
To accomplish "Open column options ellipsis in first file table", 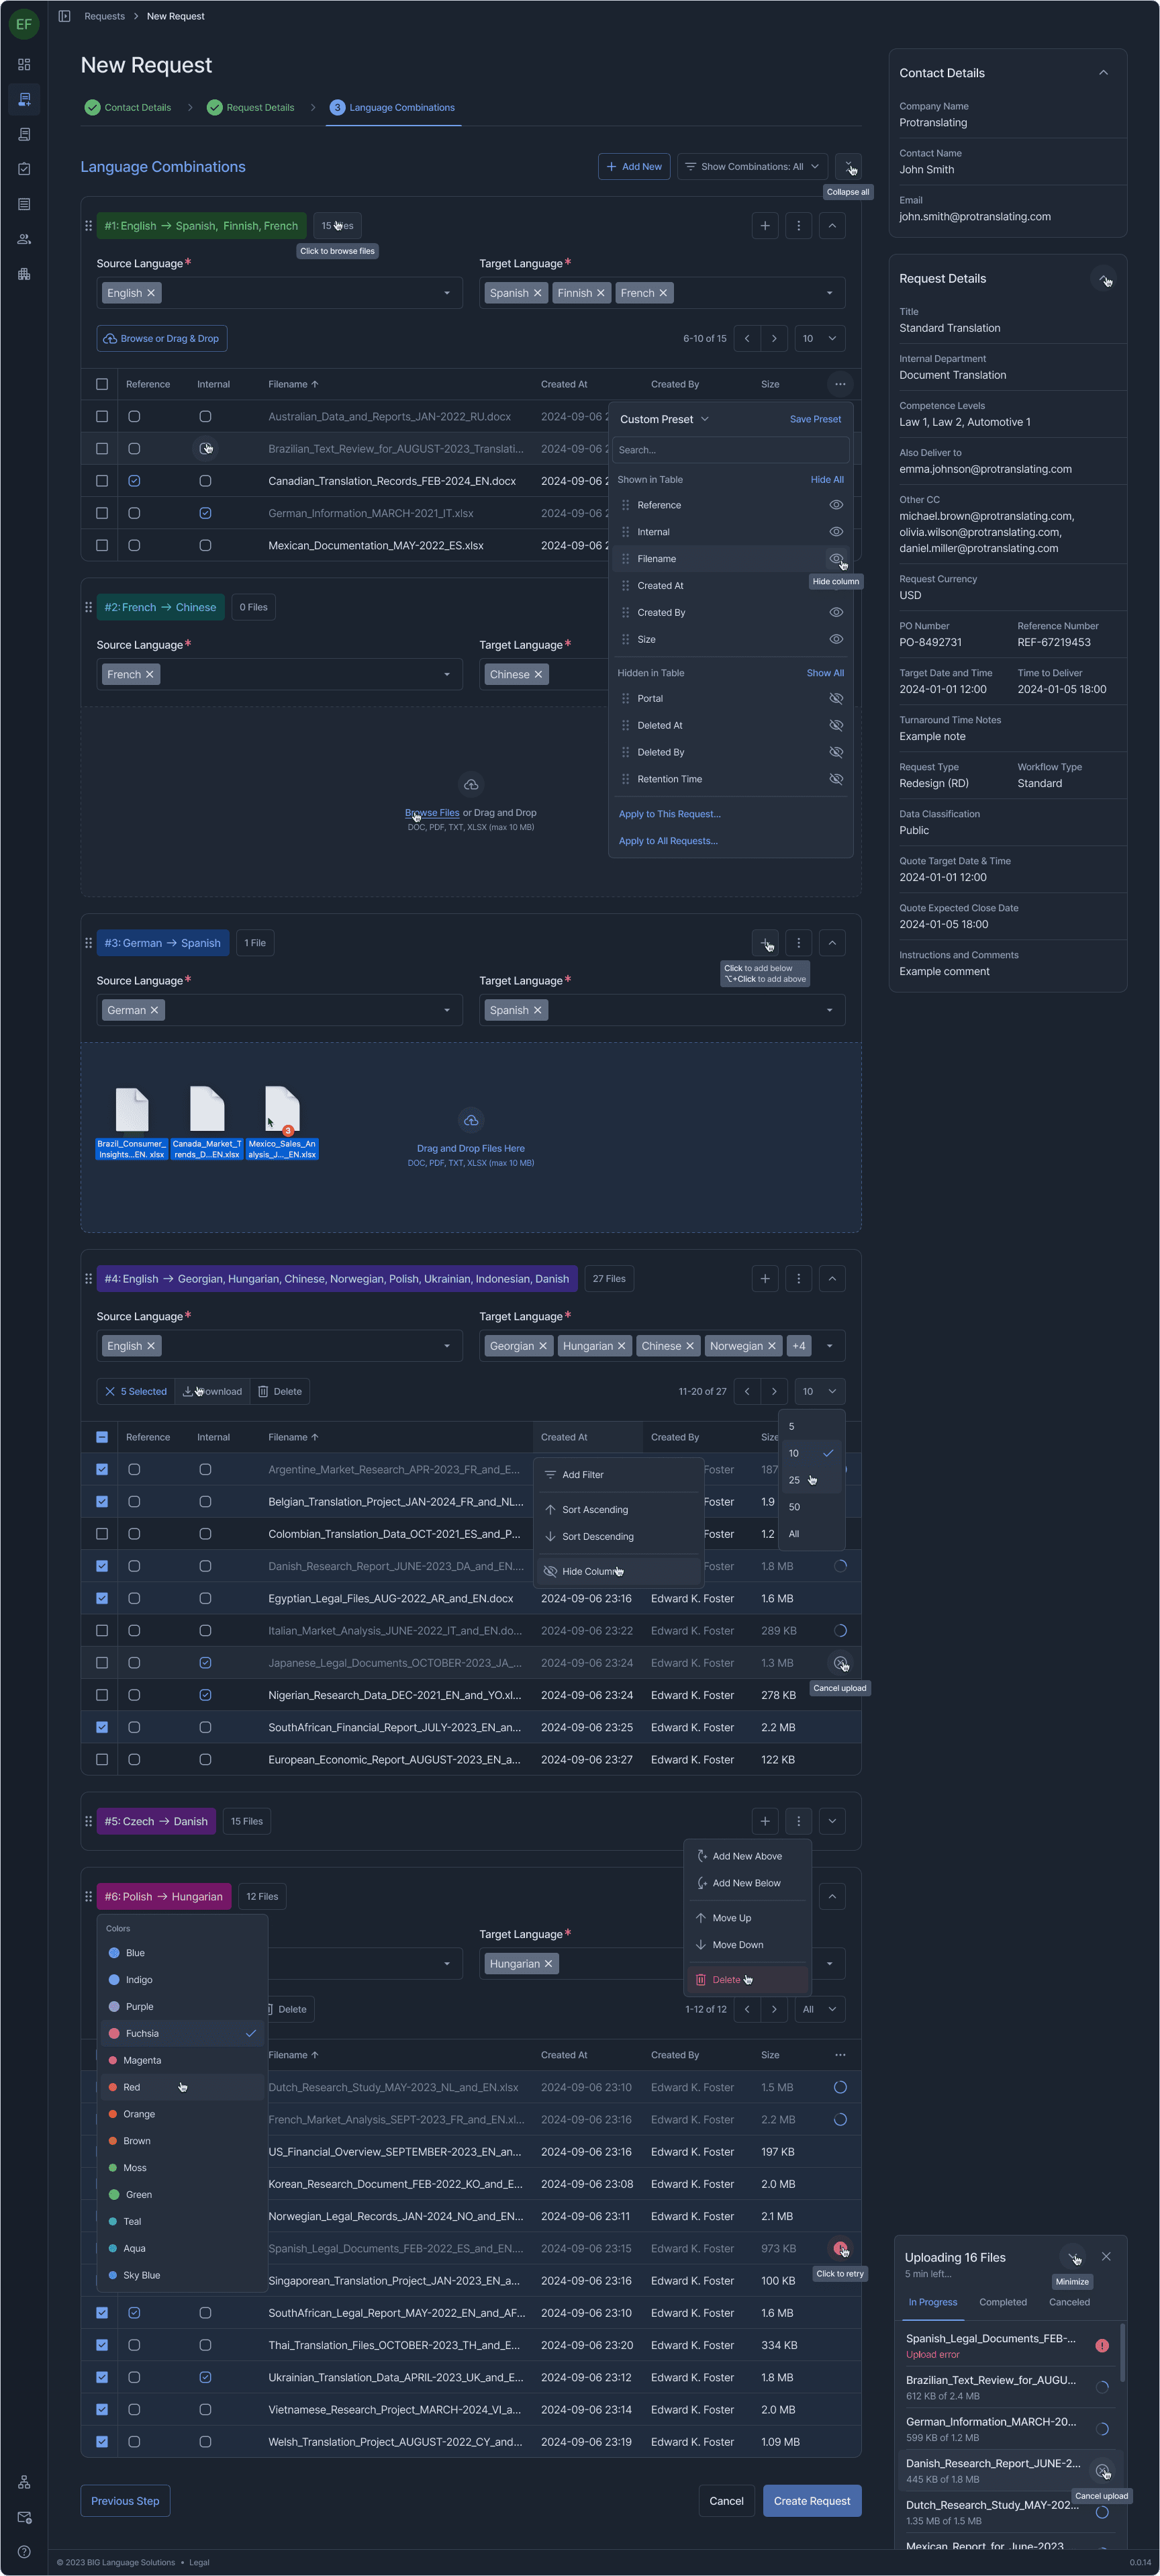I will [840, 384].
